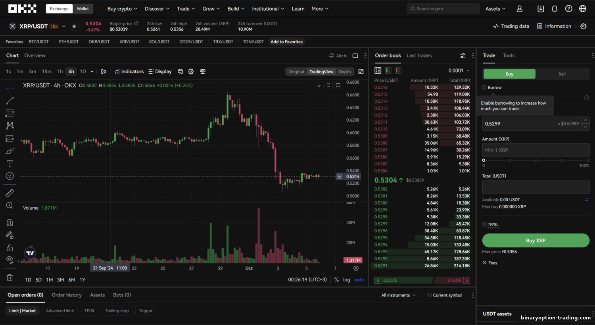Toggle magnet mode icon
The width and height of the screenshot is (595, 325).
[x=10, y=222]
